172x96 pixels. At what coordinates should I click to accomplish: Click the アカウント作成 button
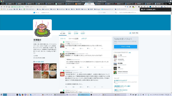[x=126, y=47]
